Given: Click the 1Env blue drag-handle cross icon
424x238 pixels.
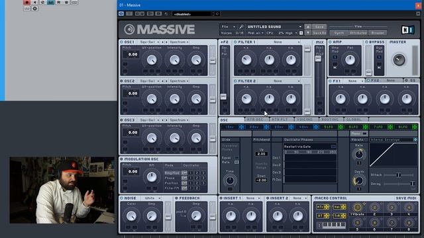Looking at the screenshot, I should (x=241, y=127).
